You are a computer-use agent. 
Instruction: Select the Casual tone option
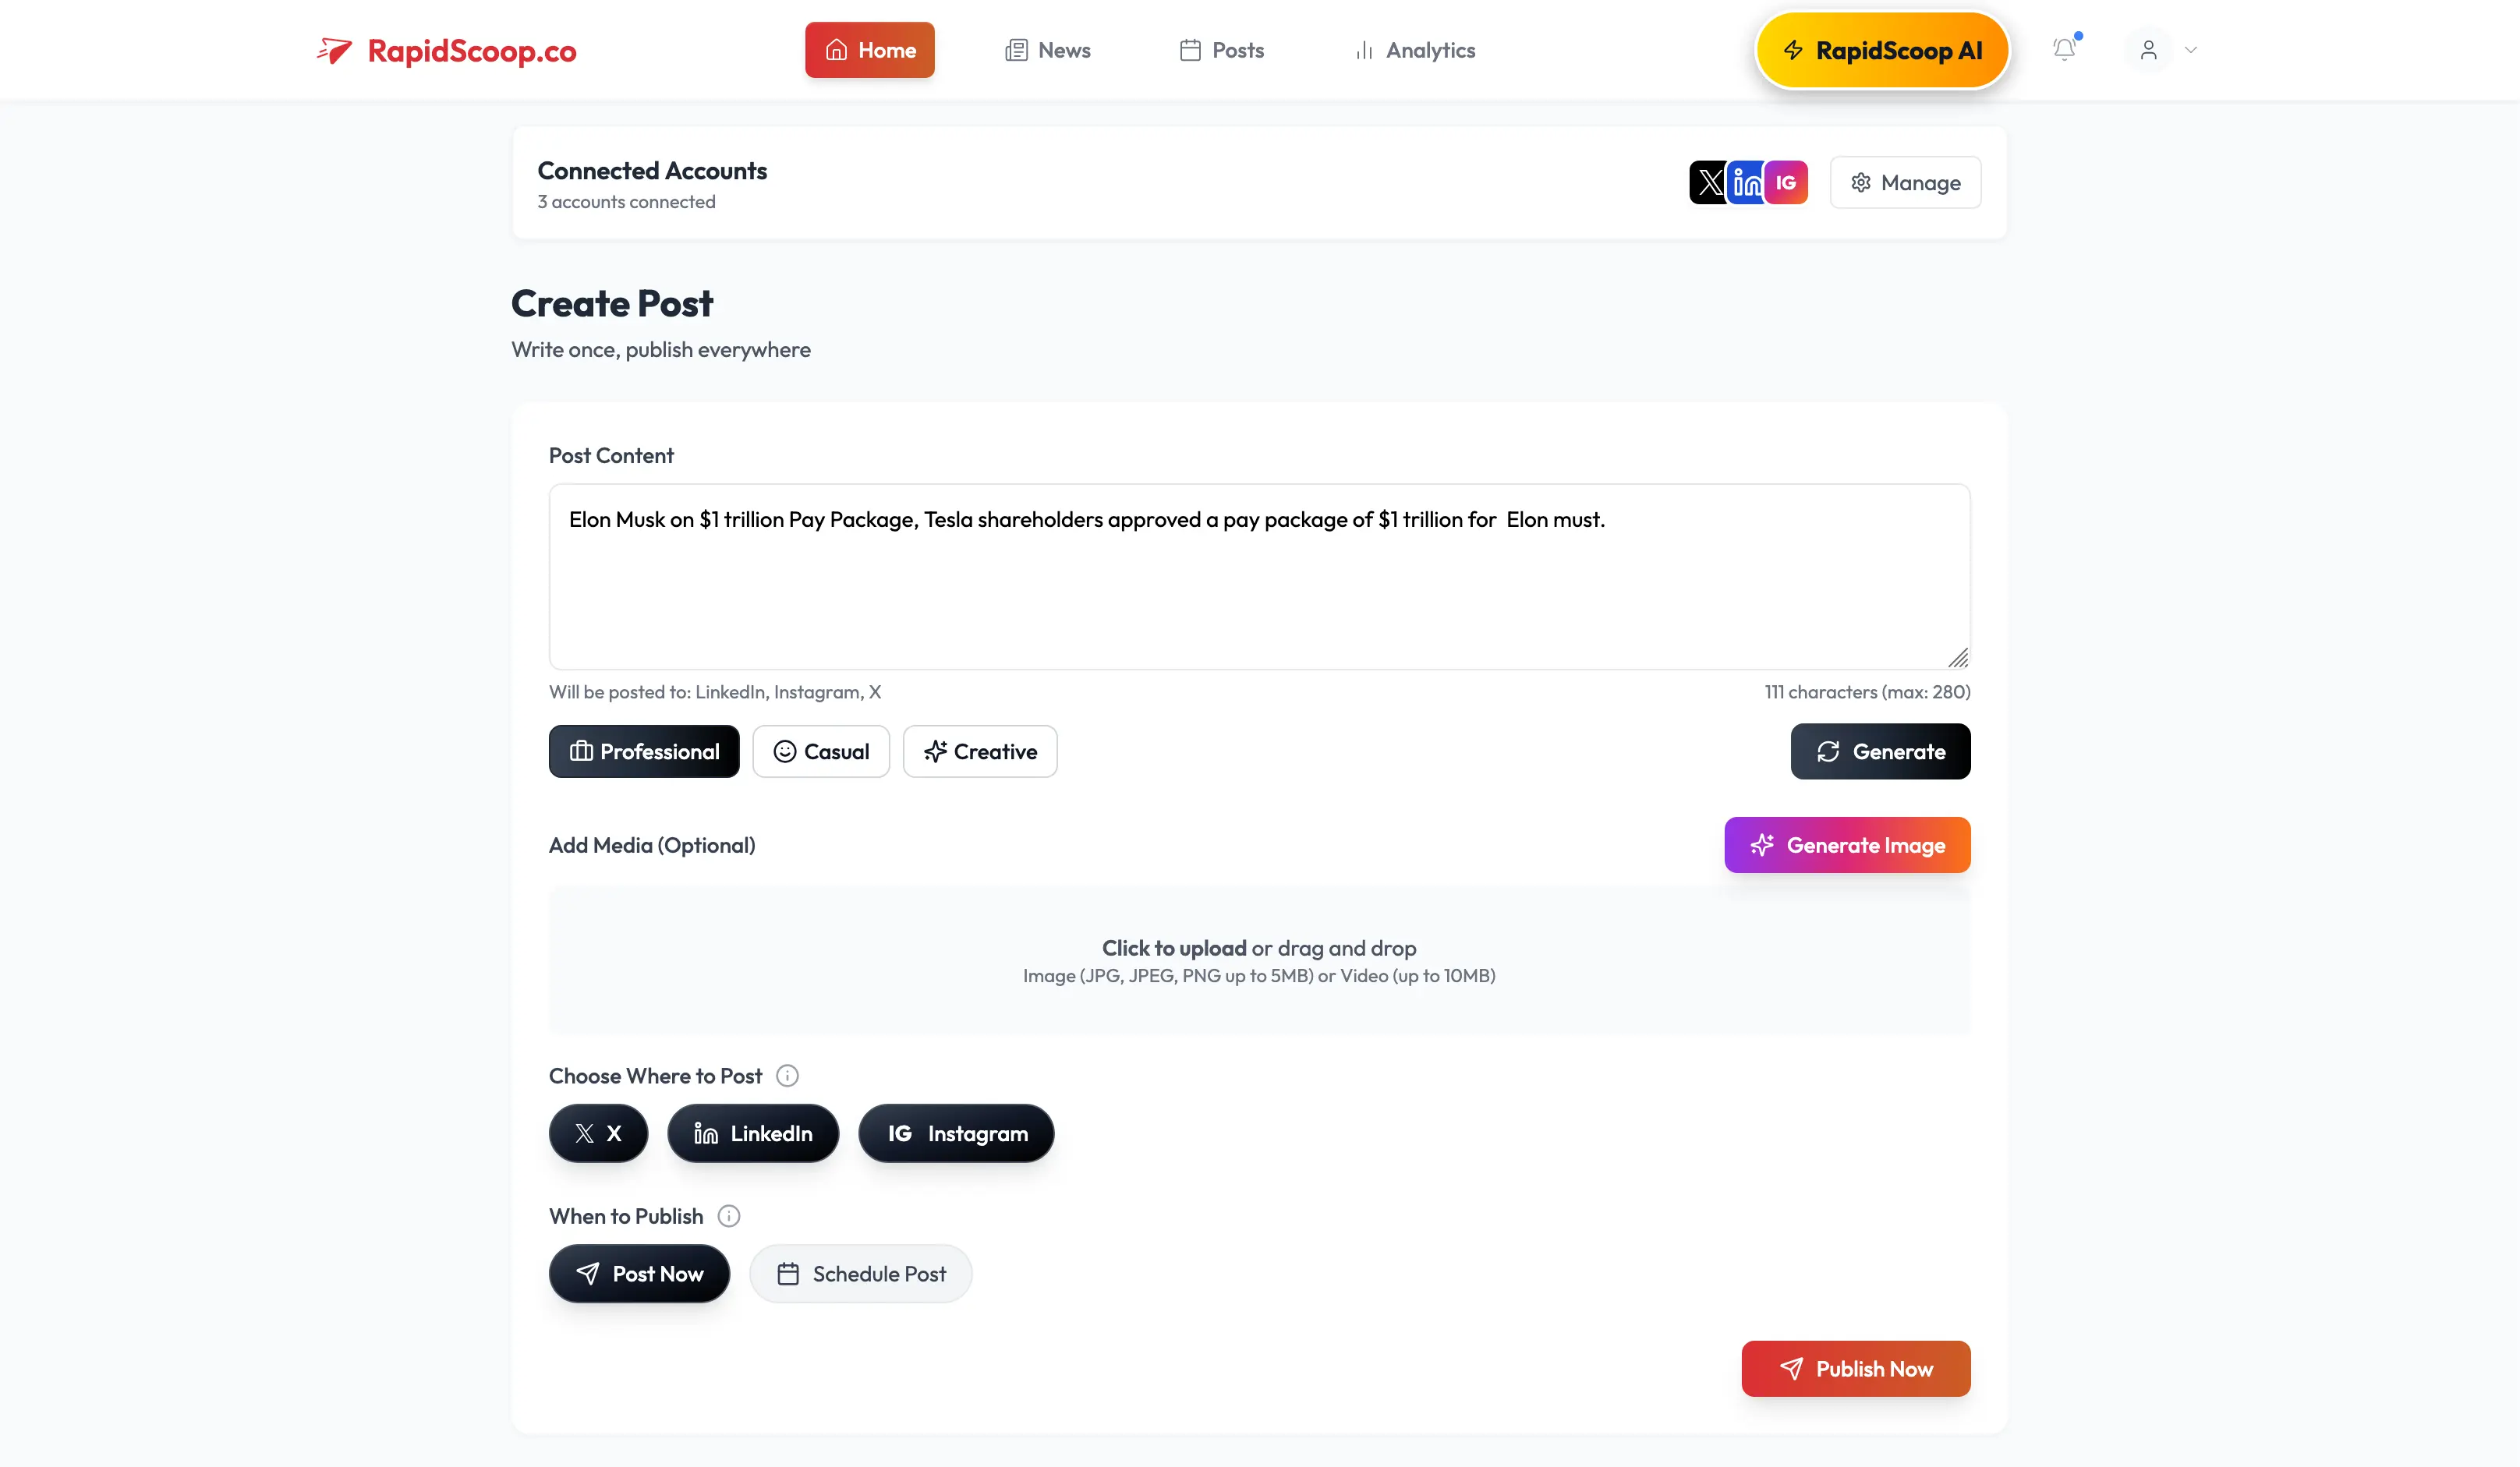click(821, 751)
